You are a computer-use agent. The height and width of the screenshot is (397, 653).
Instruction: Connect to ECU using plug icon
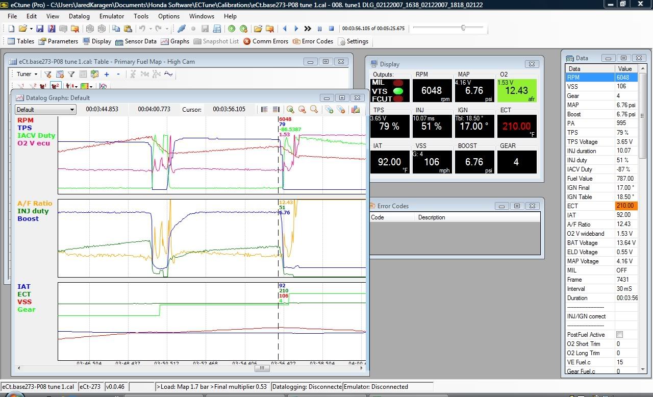pyautogui.click(x=181, y=29)
